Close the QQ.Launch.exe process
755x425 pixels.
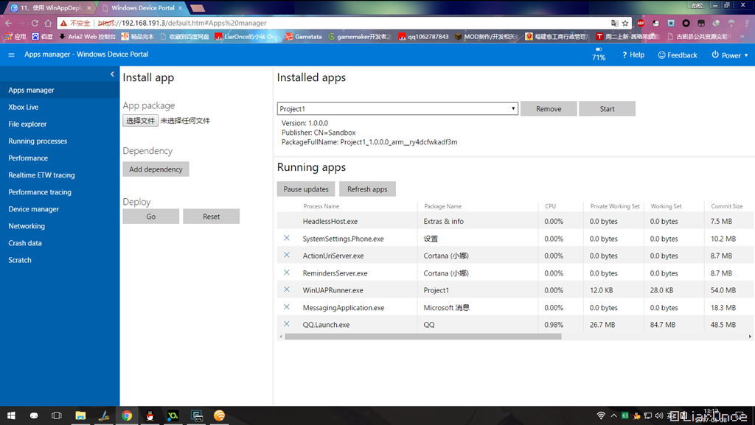tap(287, 324)
